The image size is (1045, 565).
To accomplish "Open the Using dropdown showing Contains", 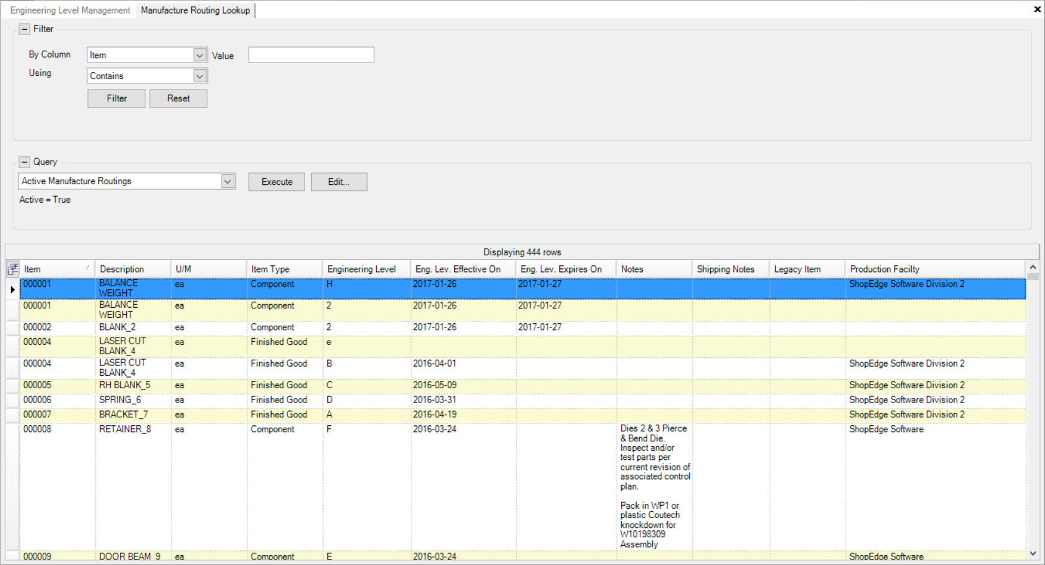I will point(199,76).
